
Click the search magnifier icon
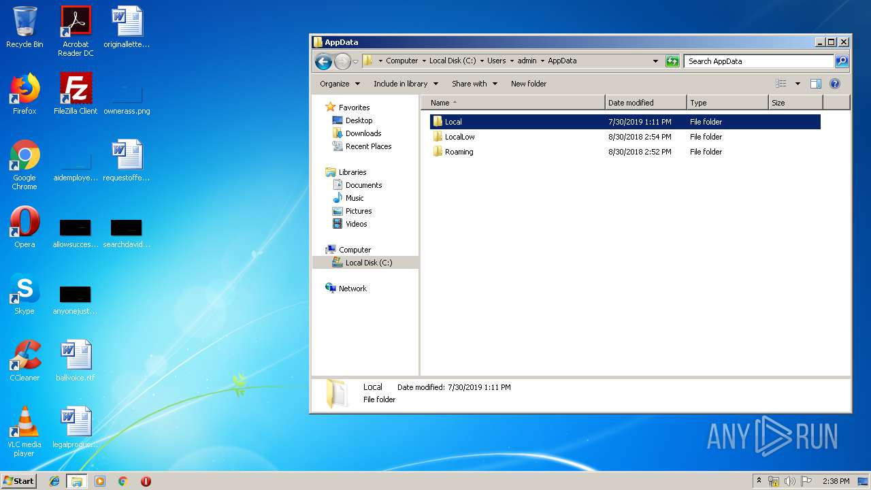(842, 61)
